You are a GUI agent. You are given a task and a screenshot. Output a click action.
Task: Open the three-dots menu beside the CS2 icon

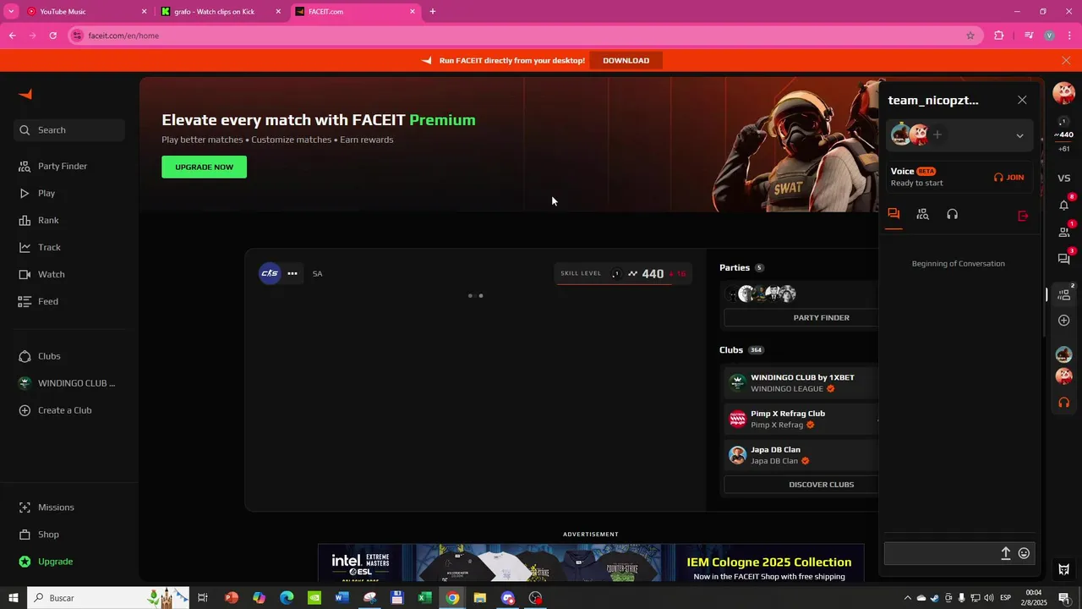[292, 273]
